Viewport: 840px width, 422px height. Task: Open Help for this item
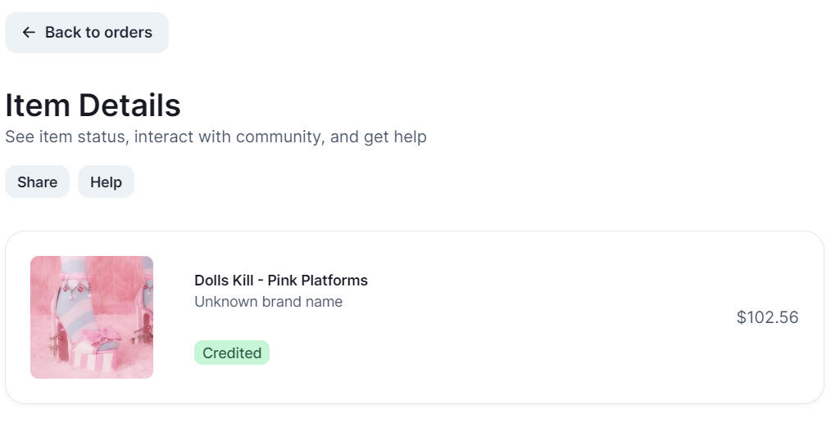tap(106, 182)
